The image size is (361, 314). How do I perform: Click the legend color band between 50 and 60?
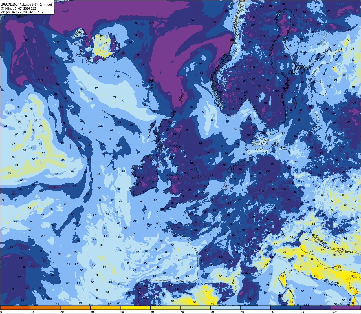point(165,308)
